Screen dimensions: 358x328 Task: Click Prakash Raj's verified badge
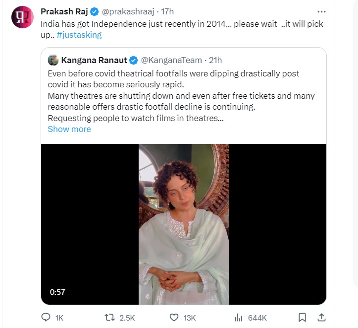(95, 11)
